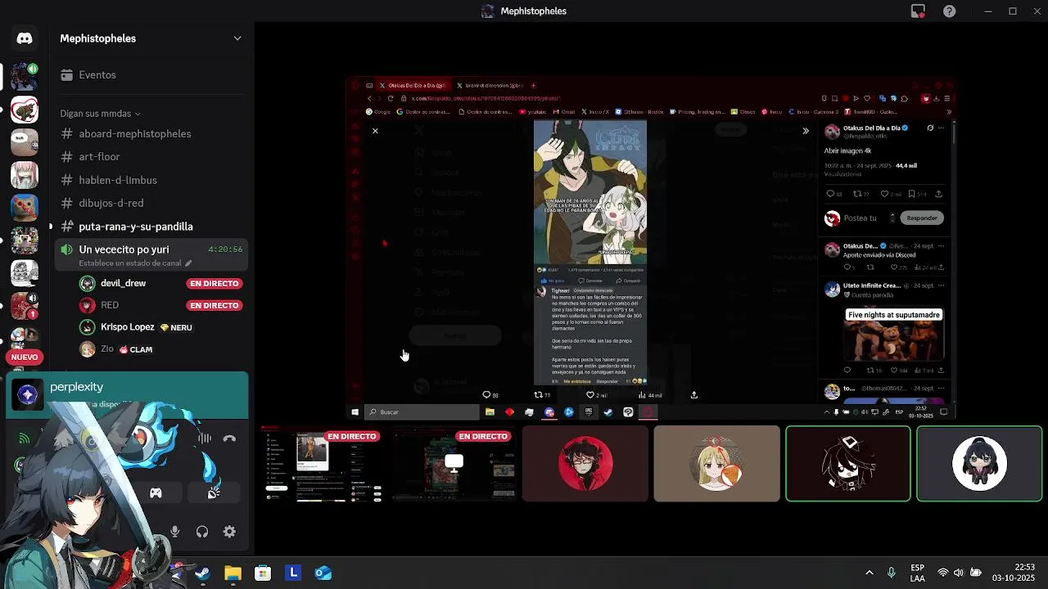Open the perplexity activity card
The width and height of the screenshot is (1048, 589).
pyautogui.click(x=127, y=395)
